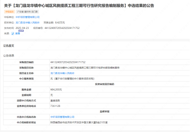The width and height of the screenshot is (190, 132).
Task: Click the 广东省-惠州市-龙门县 region tag
Action: pos(27,12)
